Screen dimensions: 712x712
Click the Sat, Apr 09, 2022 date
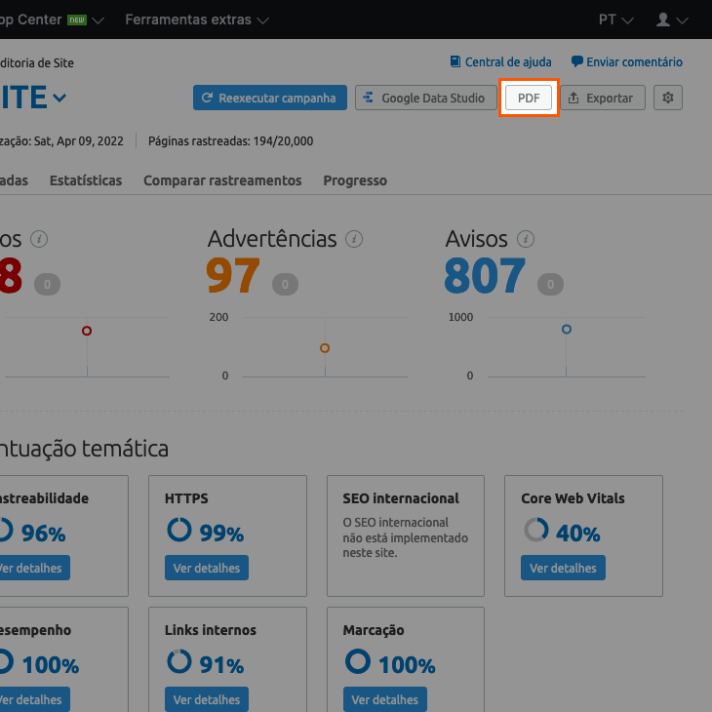tap(79, 141)
